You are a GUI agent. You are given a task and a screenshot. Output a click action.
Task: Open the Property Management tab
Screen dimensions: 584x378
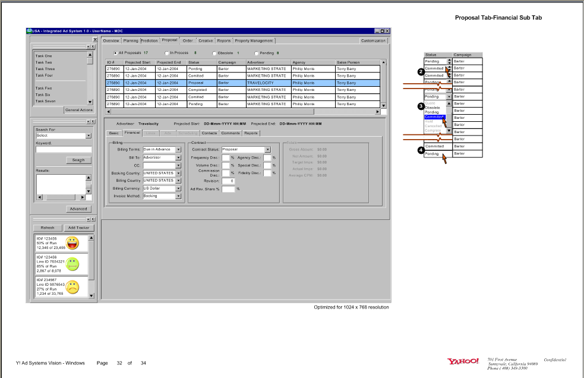pyautogui.click(x=254, y=40)
